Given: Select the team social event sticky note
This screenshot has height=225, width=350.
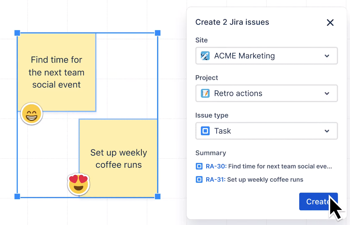Looking at the screenshot, I should [56, 72].
